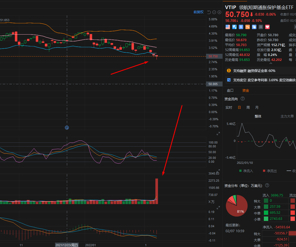The image size is (296, 247).
Task: Switch to the 资金 tab
Action: coord(246,91)
